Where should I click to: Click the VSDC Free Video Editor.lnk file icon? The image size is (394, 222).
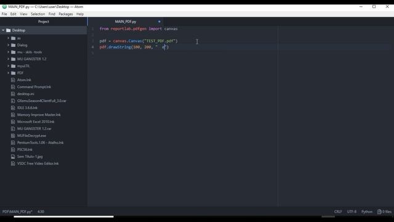point(13,163)
